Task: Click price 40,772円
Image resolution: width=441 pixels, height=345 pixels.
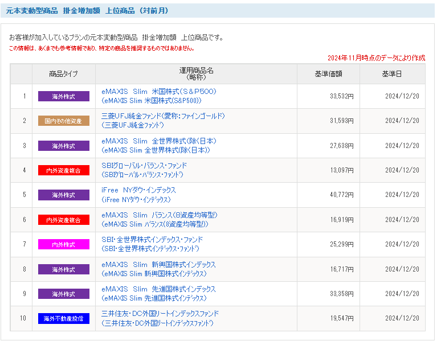Action: click(x=342, y=195)
